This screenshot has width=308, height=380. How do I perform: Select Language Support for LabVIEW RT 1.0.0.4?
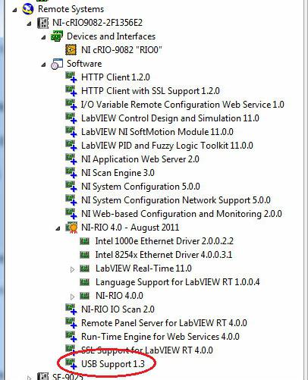coord(178,282)
